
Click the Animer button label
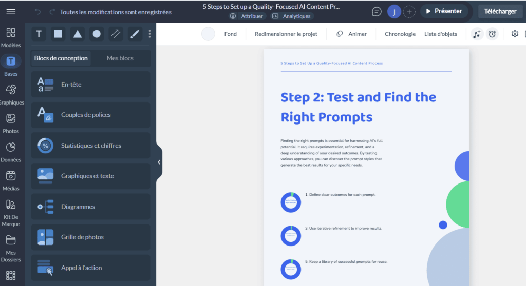pos(358,34)
